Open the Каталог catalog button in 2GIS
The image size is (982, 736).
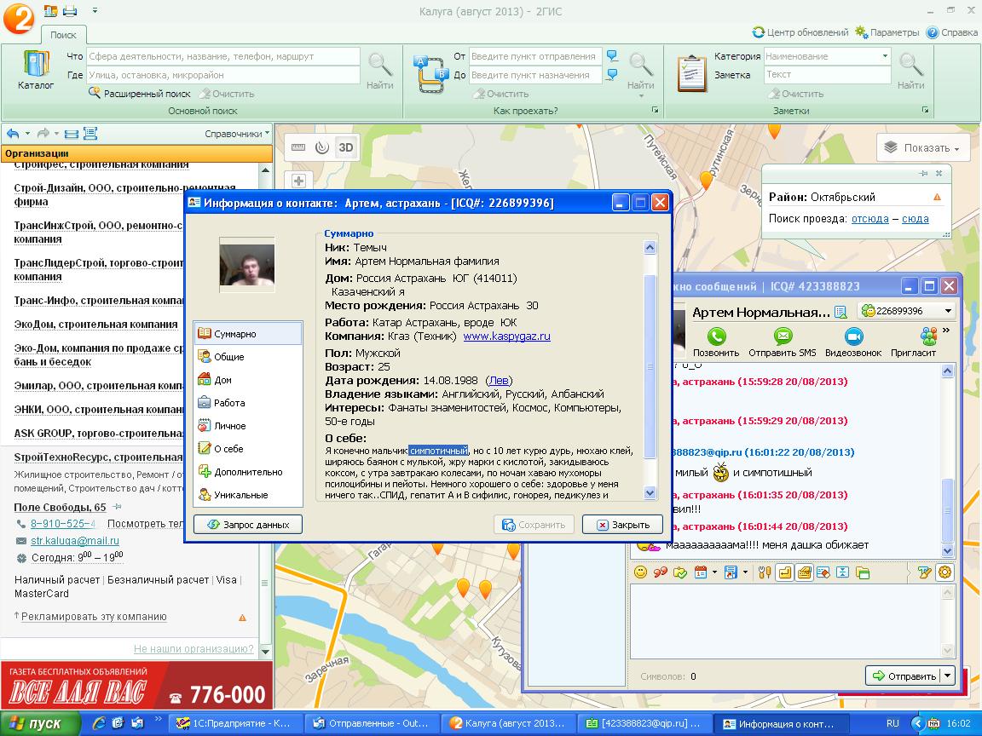coord(36,70)
